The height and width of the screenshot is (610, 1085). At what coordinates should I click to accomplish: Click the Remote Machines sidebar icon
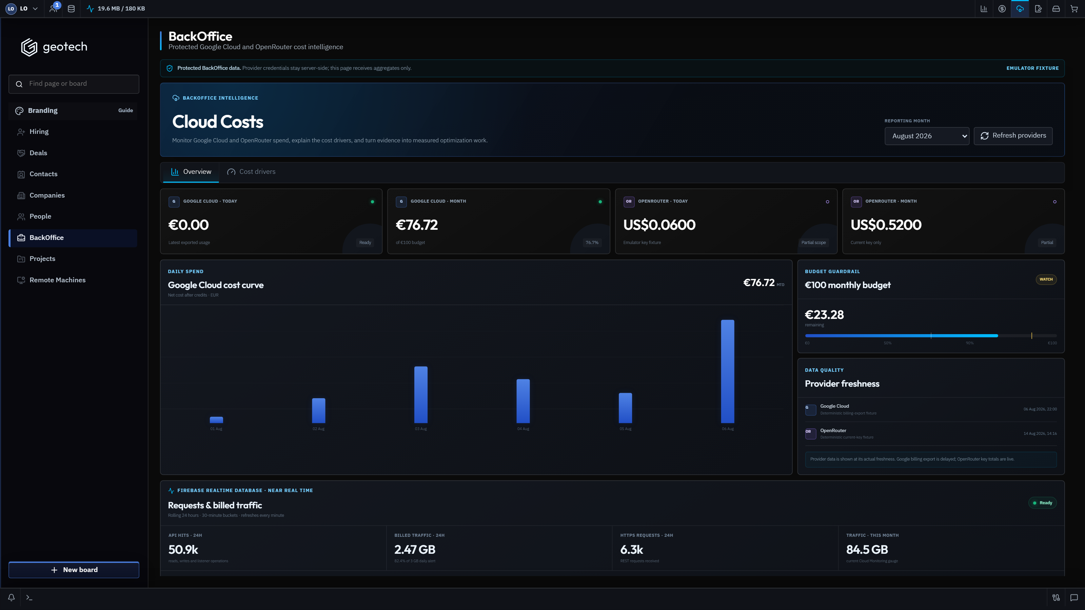pos(21,280)
